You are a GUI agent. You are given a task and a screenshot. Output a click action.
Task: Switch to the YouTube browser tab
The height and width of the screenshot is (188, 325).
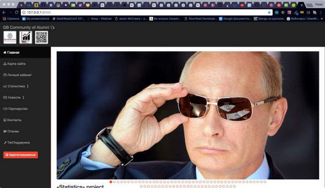click(242, 5)
